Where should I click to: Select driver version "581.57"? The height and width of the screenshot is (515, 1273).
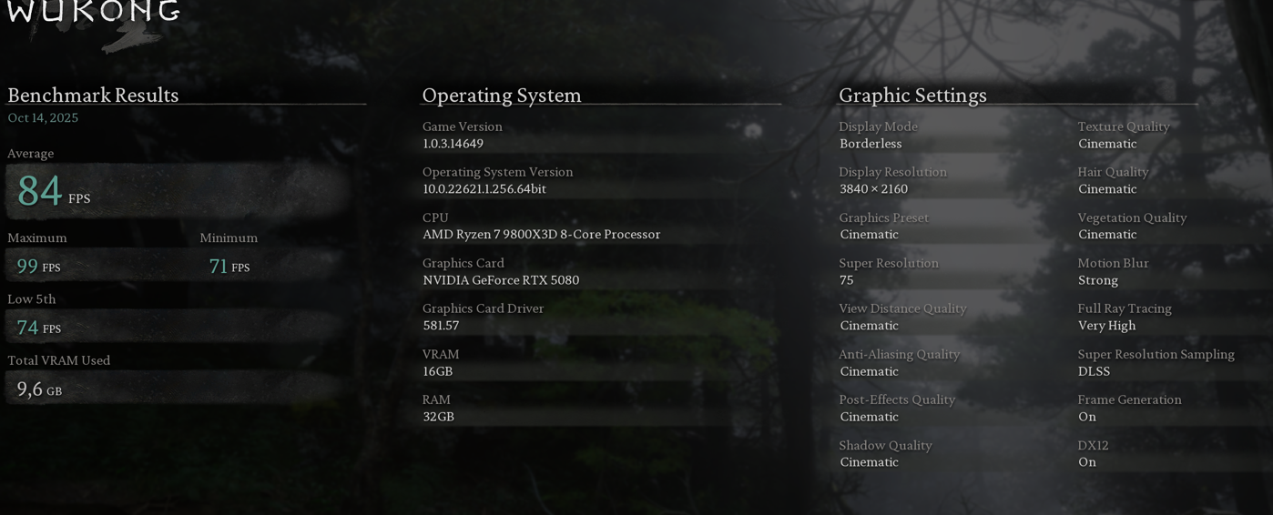point(441,326)
